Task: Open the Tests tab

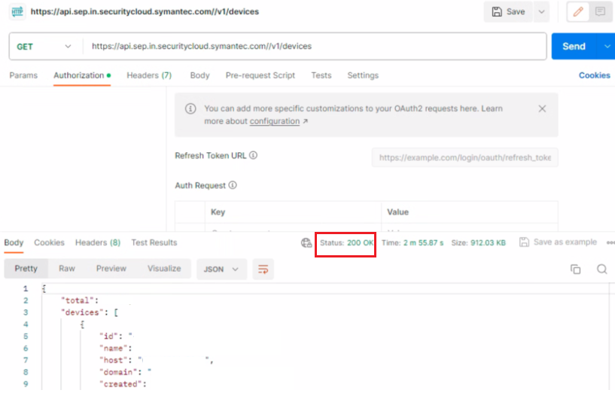Action: coord(321,75)
